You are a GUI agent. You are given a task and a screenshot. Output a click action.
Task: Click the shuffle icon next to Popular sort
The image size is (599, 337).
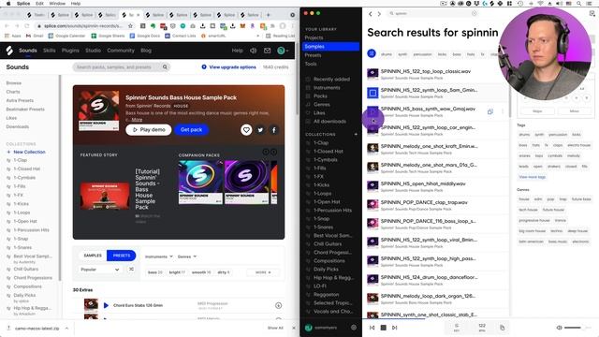point(131,270)
